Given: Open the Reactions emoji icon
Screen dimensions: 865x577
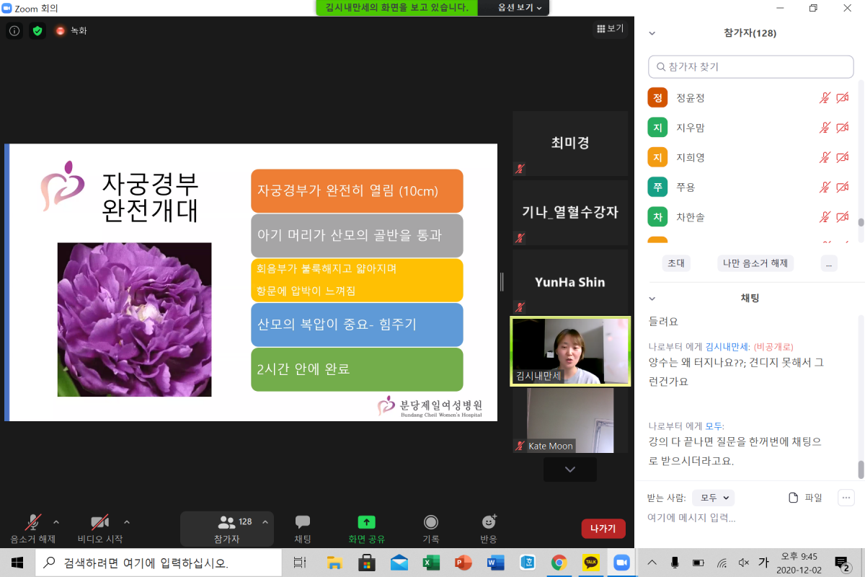Looking at the screenshot, I should tap(489, 523).
